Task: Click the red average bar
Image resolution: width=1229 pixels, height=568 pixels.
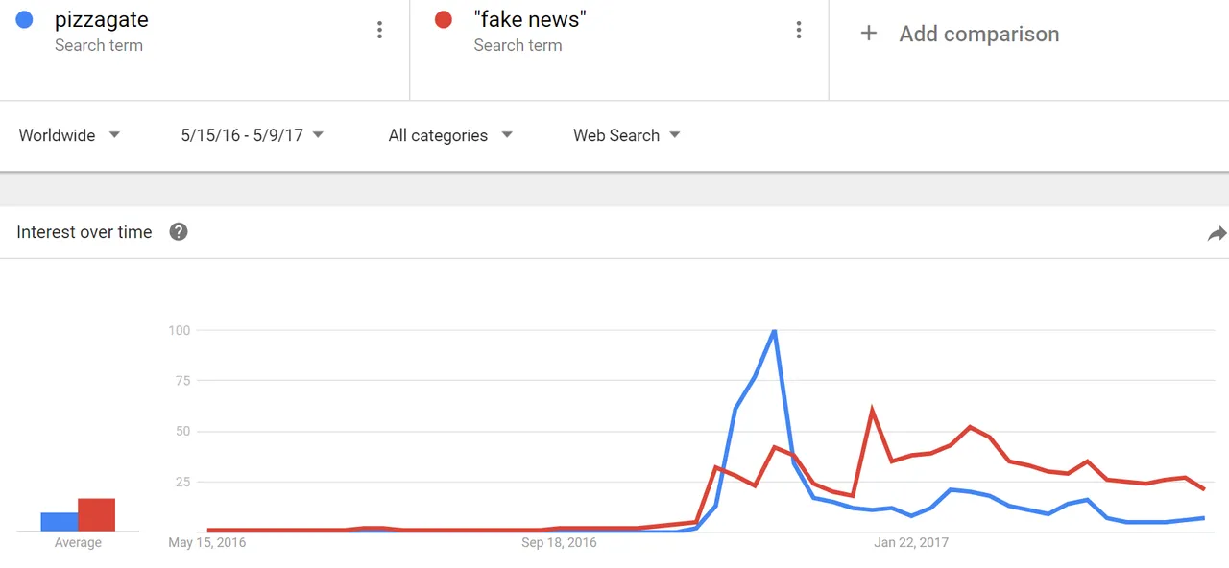Action: pyautogui.click(x=96, y=515)
